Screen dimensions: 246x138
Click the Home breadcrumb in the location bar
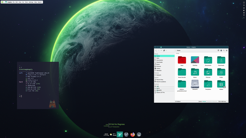coord(178,51)
